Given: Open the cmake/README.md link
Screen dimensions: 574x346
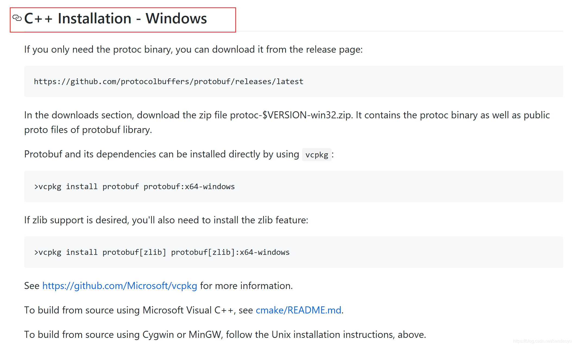Looking at the screenshot, I should click(298, 310).
